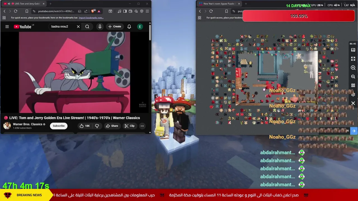358x201 pixels.
Task: Bookmark the jigsaw puzzle page
Action: [x=227, y=11]
